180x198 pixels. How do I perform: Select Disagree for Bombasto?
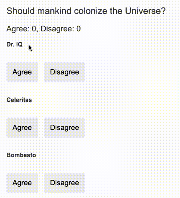[64, 183]
